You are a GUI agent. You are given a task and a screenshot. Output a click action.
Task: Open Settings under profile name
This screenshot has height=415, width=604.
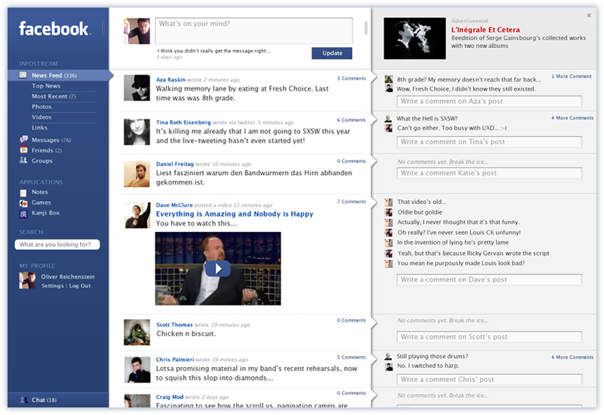[x=52, y=286]
